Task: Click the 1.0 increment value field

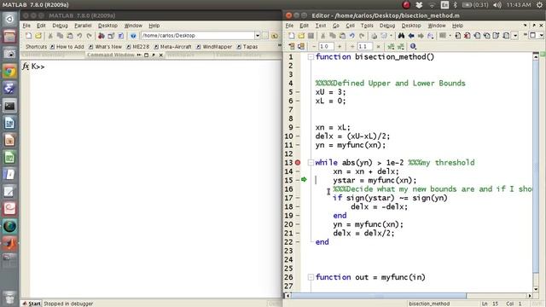Action: tap(326, 46)
